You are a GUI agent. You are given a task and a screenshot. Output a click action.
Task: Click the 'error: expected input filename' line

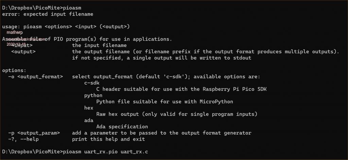tap(48, 14)
